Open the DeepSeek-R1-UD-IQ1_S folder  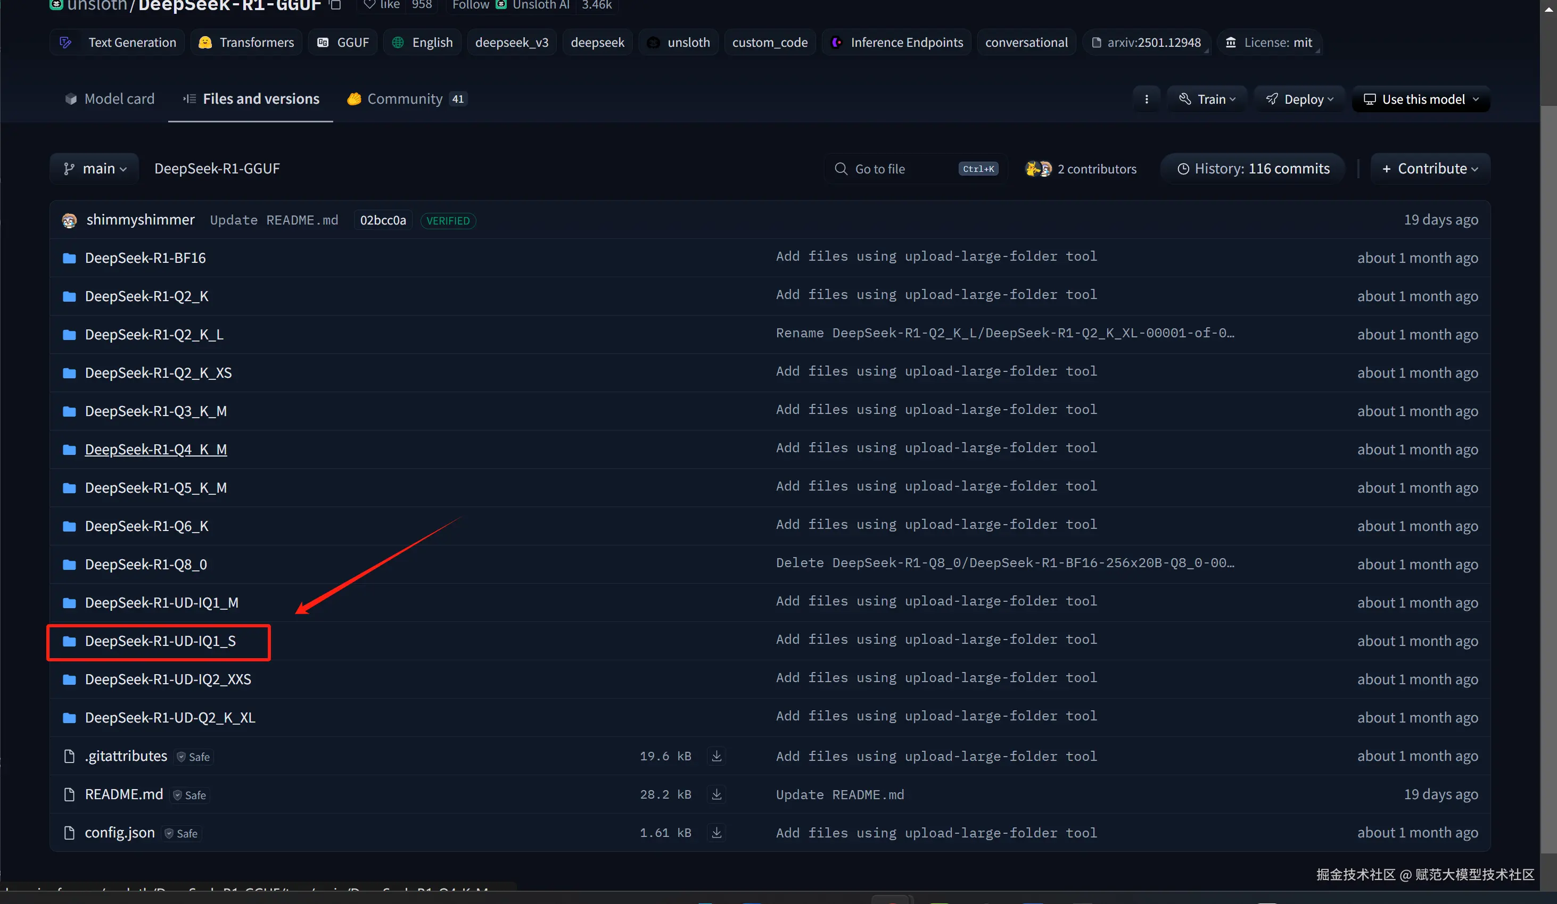click(x=160, y=641)
